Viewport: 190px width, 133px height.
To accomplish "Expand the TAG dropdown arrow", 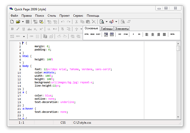I will 81,29.
